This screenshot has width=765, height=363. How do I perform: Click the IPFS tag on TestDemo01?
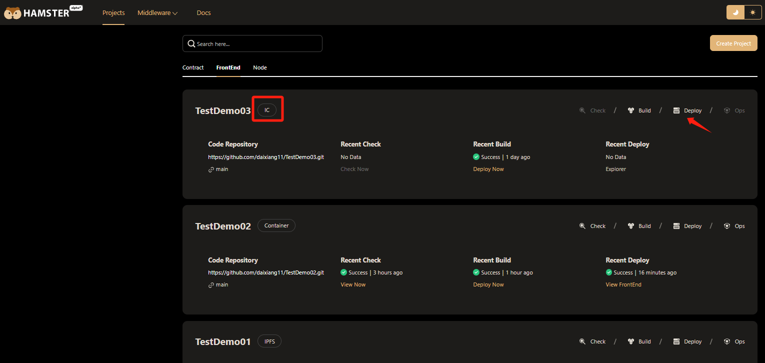(270, 341)
